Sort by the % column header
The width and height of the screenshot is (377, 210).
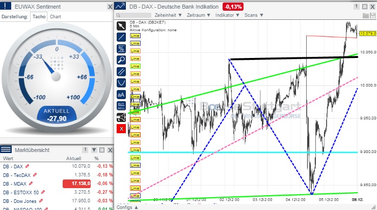(x=96, y=159)
